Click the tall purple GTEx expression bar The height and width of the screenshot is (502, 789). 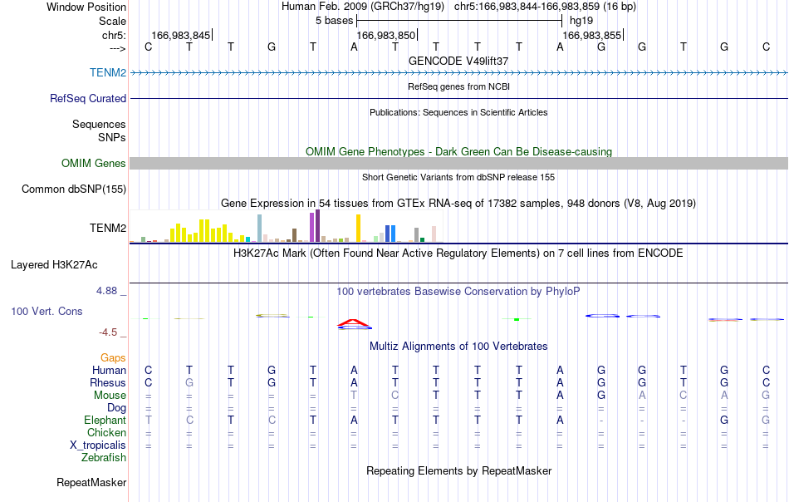tap(317, 225)
